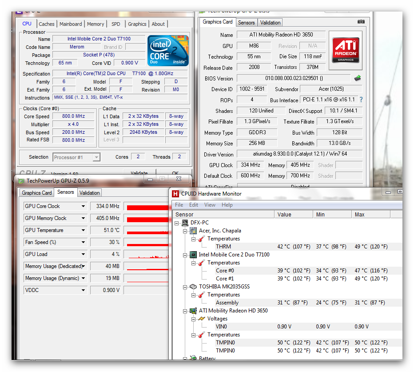Switch to the Caches tab in CPU-Z
Image resolution: width=414 pixels, height=372 pixels.
[x=47, y=24]
